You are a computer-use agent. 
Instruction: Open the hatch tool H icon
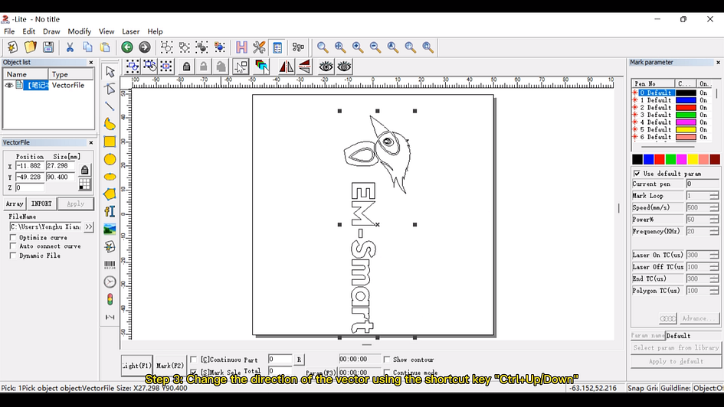pos(241,47)
